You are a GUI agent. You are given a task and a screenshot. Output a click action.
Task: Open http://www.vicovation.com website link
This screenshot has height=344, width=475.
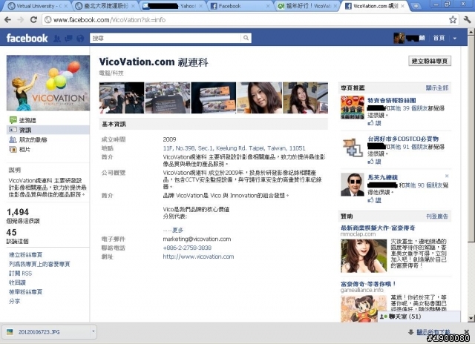click(198, 257)
